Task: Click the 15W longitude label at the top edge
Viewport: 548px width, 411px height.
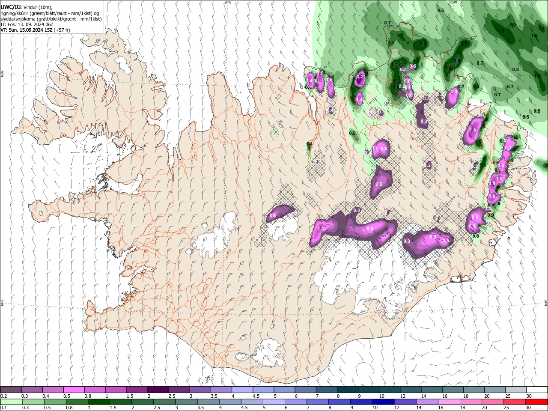Action: click(x=454, y=2)
